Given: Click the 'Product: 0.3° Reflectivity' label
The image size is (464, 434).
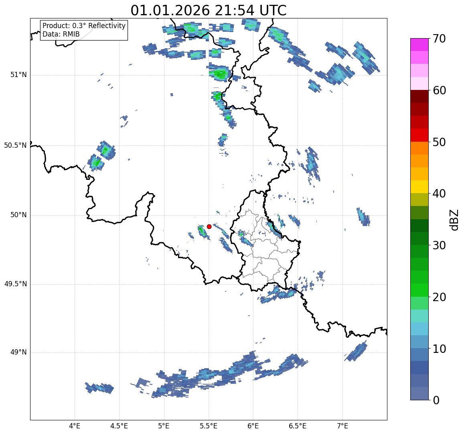Looking at the screenshot, I should click(84, 26).
